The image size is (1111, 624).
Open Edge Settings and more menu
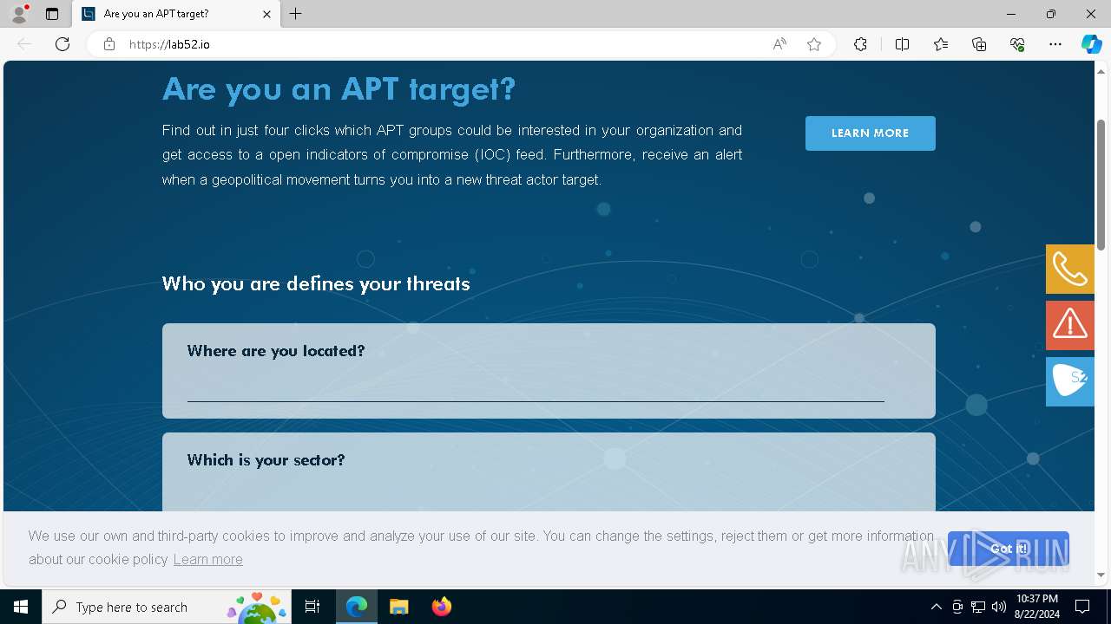(x=1055, y=44)
